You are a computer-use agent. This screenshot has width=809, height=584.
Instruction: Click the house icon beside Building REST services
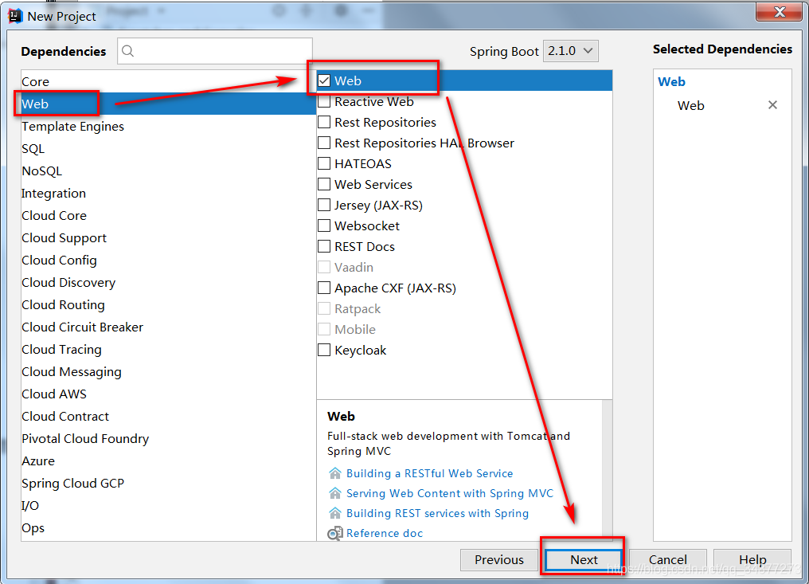click(335, 513)
